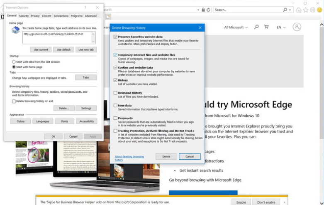
Task: Close the Internet Options dialog
Action: [x=97, y=7]
